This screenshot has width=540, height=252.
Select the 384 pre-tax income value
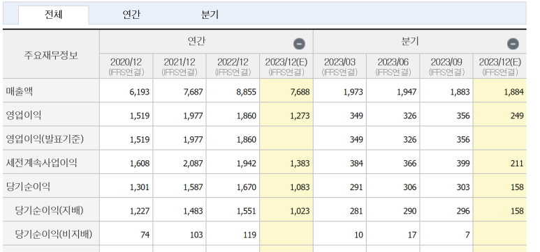pos(357,164)
